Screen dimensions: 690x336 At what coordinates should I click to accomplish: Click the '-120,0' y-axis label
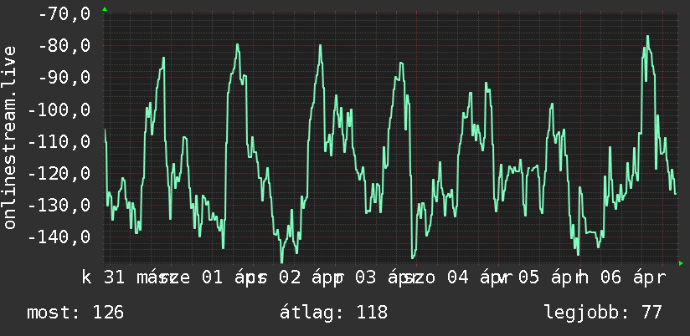coord(59,174)
